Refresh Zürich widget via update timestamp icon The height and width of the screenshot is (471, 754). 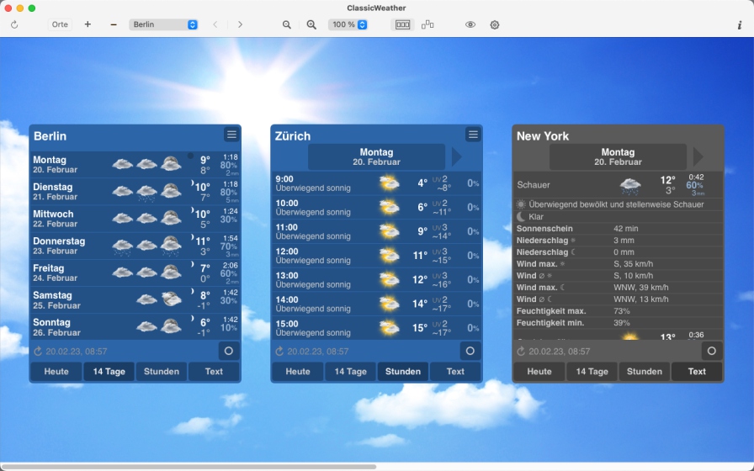coord(279,352)
